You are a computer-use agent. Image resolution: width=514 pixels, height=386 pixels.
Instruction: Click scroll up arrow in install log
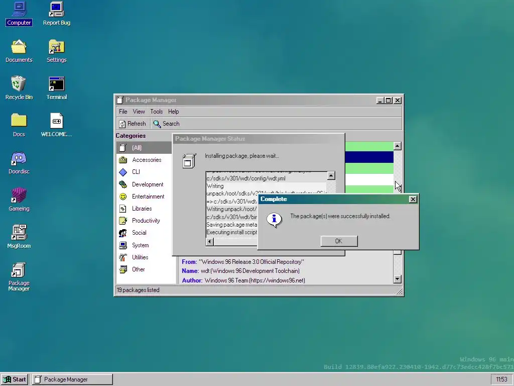click(331, 176)
